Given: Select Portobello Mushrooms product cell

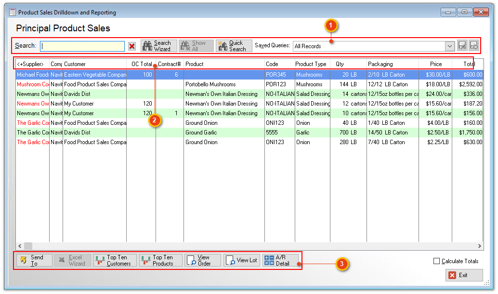Looking at the screenshot, I should coord(224,84).
